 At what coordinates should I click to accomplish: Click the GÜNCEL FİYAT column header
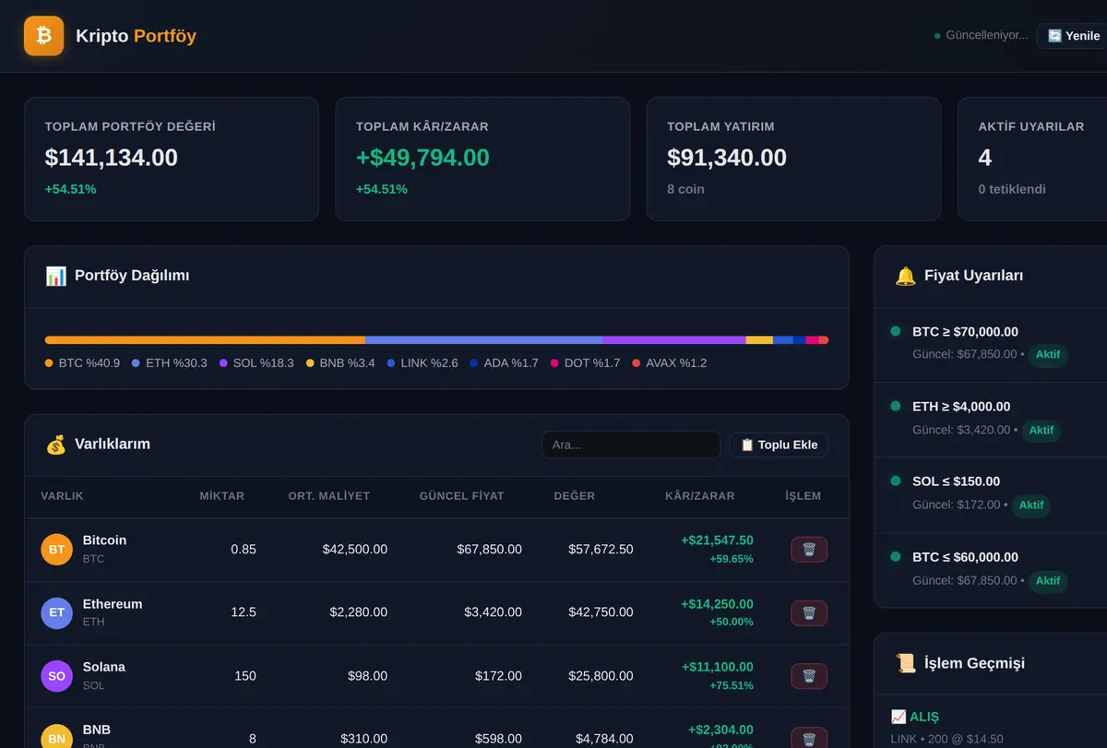click(x=462, y=496)
